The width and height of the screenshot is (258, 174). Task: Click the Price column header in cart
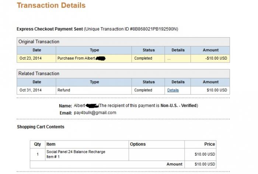pyautogui.click(x=201, y=144)
